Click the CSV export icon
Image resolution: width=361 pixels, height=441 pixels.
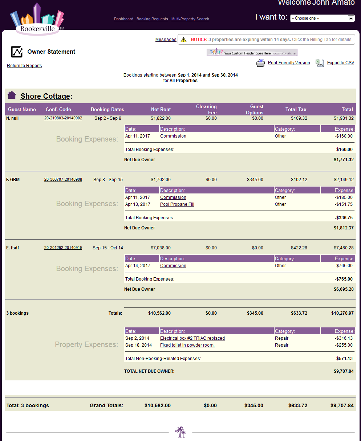(320, 63)
